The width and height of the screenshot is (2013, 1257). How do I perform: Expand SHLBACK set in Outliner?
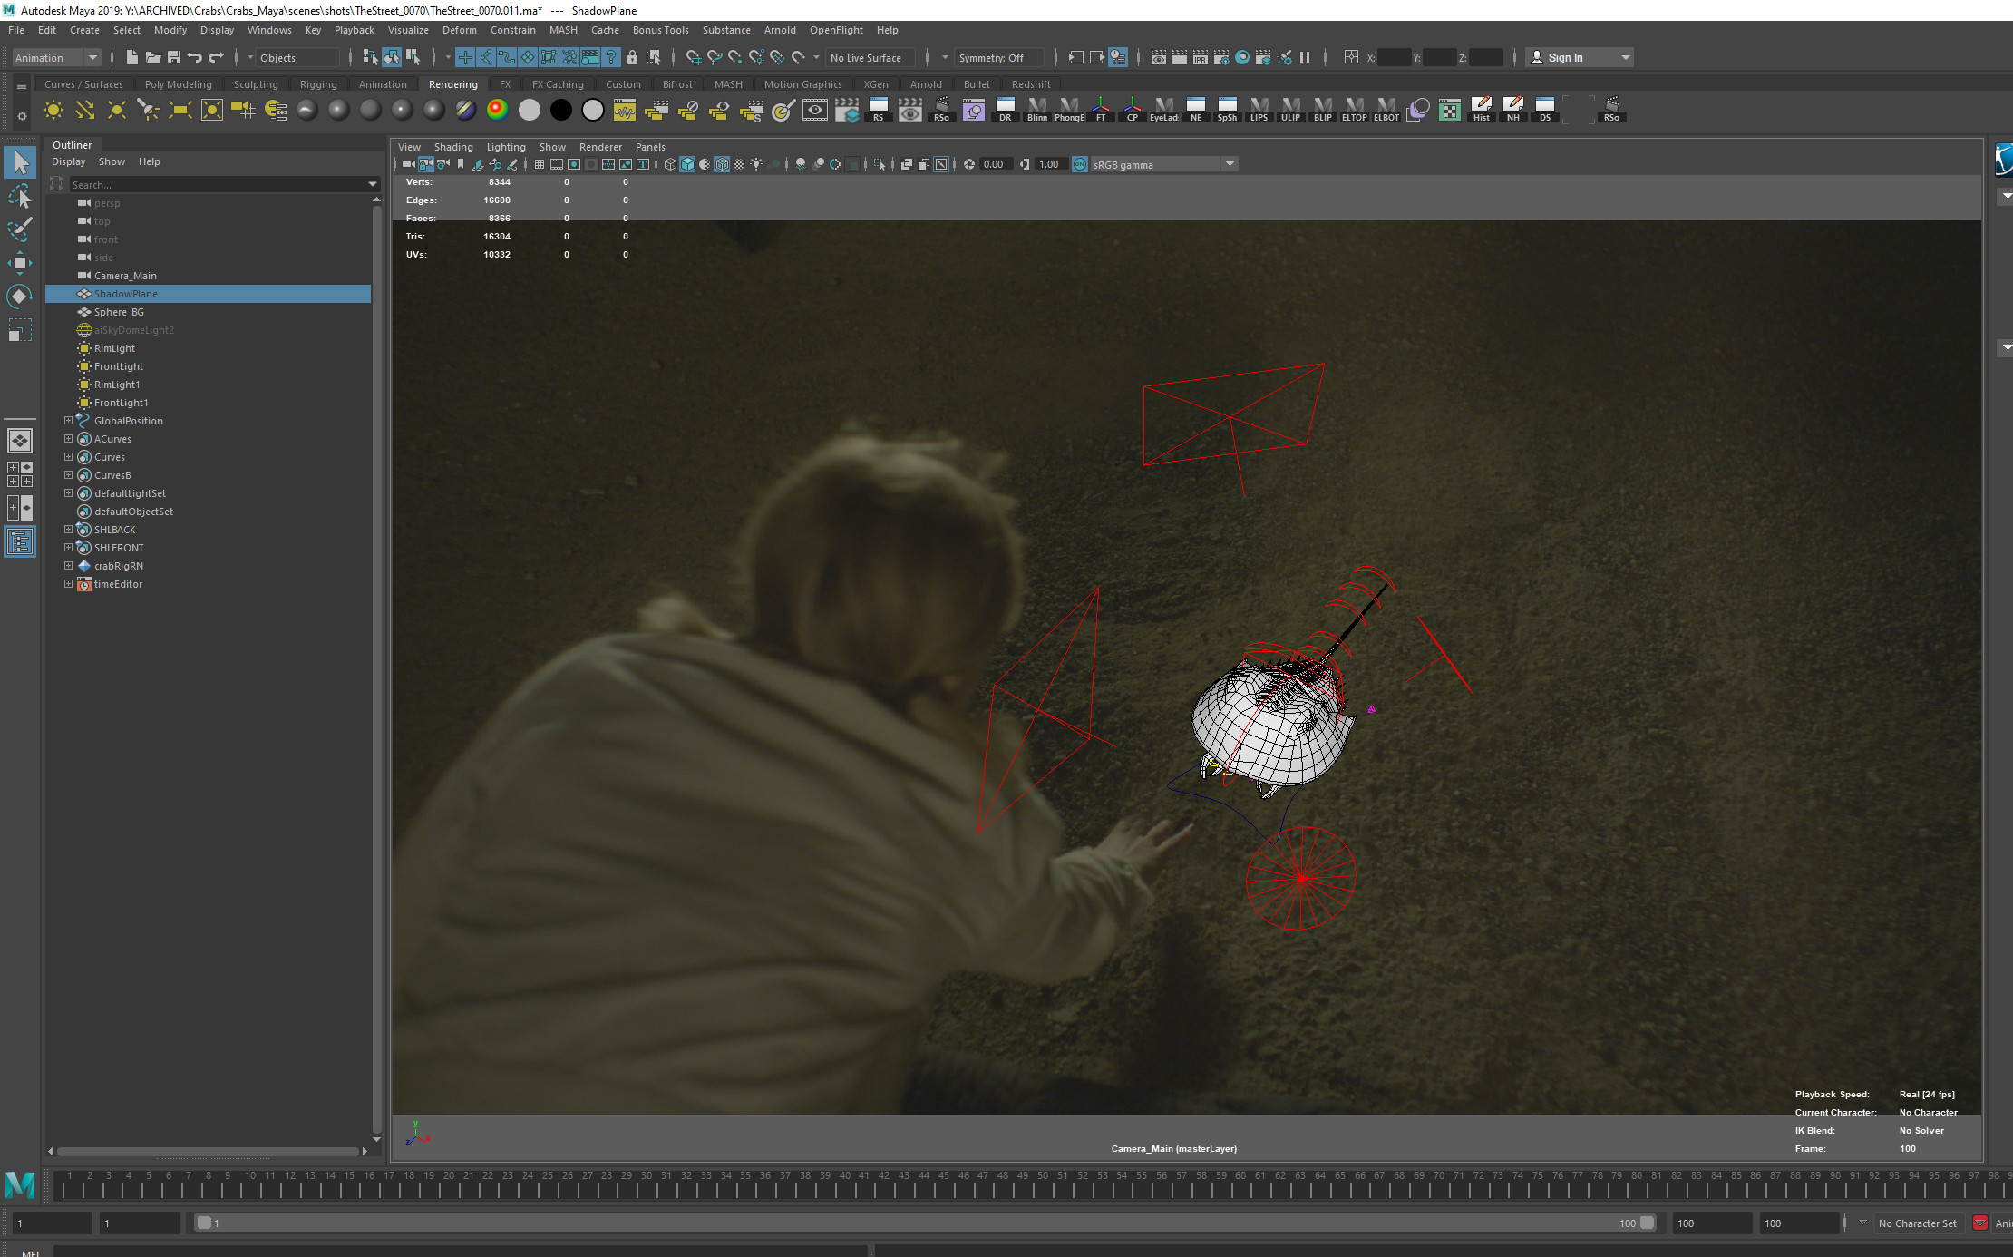[68, 530]
